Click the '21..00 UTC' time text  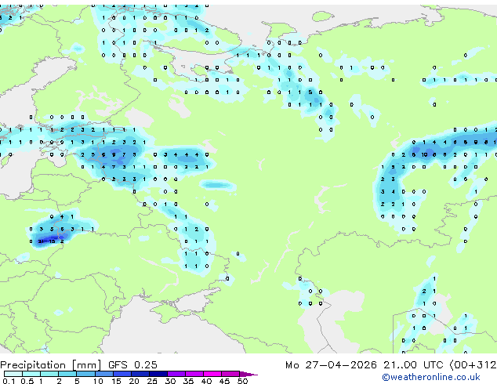[413, 365]
